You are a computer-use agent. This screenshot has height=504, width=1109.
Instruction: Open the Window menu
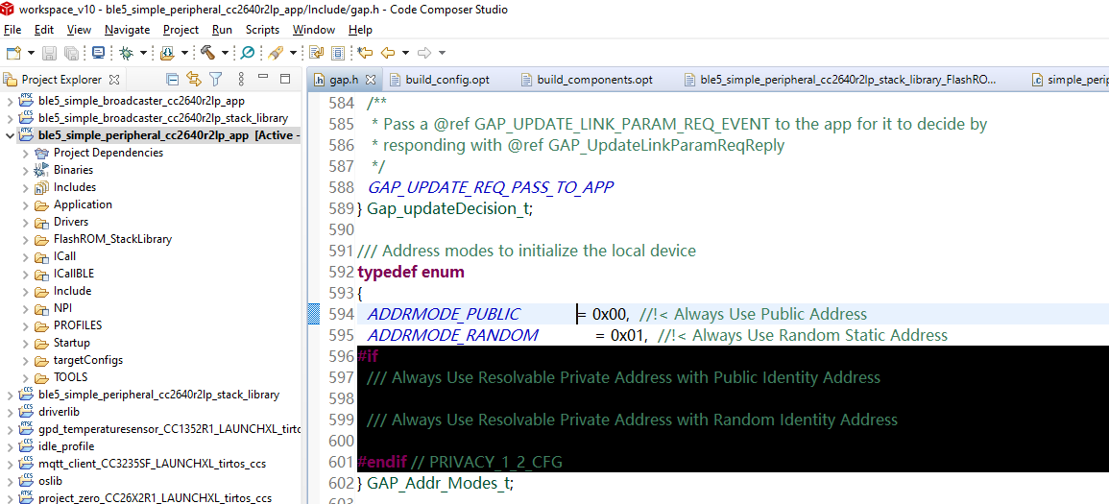314,30
